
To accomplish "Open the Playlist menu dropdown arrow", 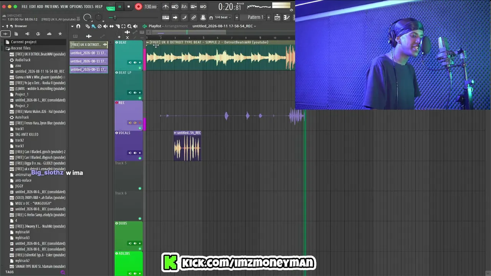I will (72, 26).
